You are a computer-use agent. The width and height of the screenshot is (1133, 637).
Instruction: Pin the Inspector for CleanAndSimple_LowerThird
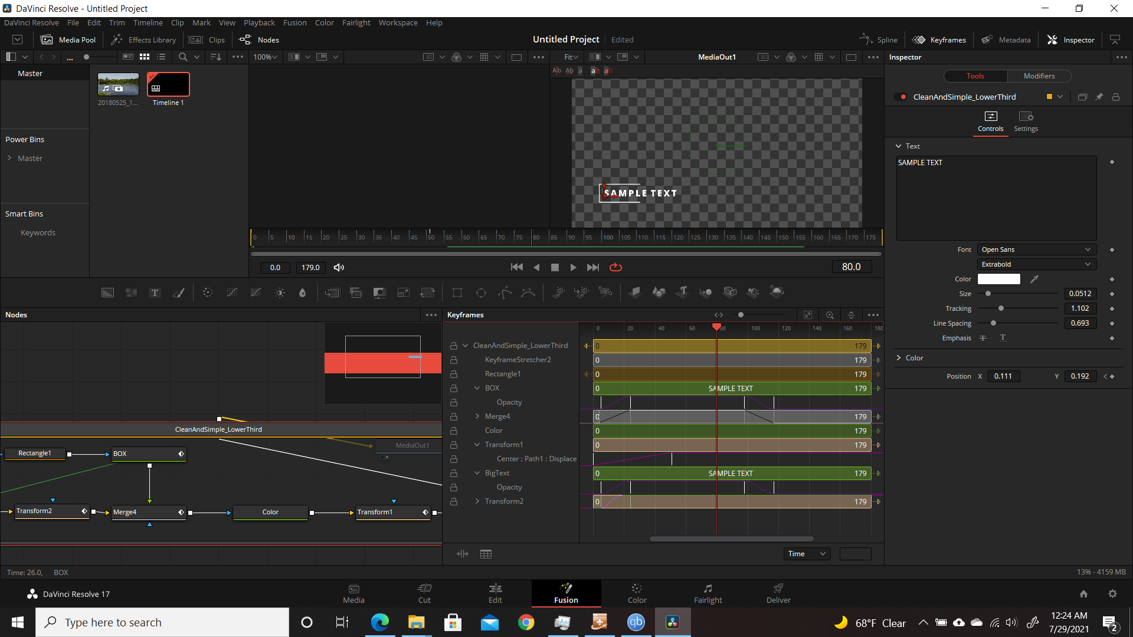1099,97
